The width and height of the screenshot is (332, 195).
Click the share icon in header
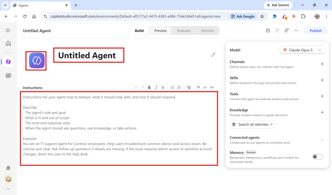pyautogui.click(x=278, y=30)
